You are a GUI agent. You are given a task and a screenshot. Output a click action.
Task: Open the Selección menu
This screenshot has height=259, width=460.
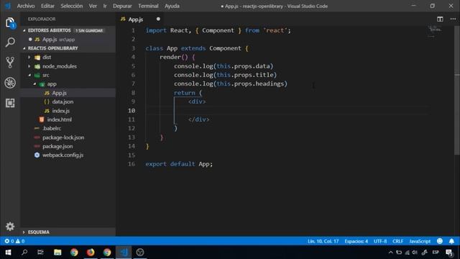72,6
